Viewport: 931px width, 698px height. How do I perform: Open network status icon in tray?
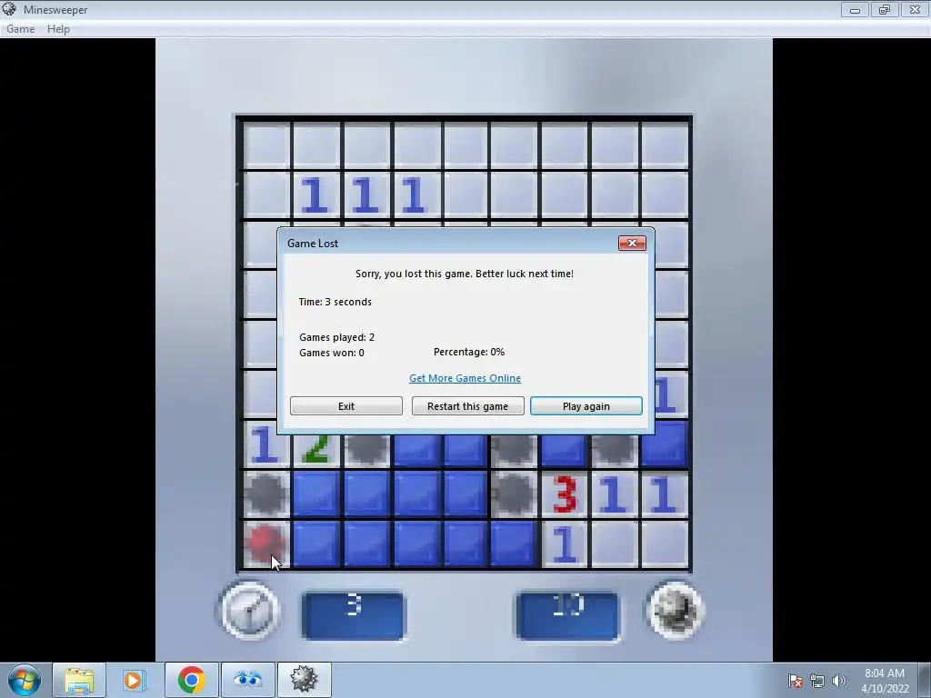(817, 681)
